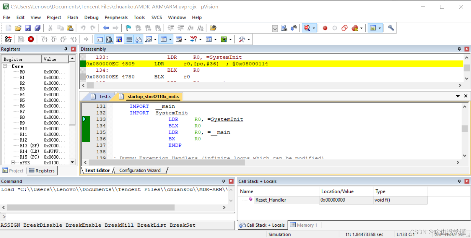
Task: Kill all breakpoints icon
Action: (x=355, y=28)
